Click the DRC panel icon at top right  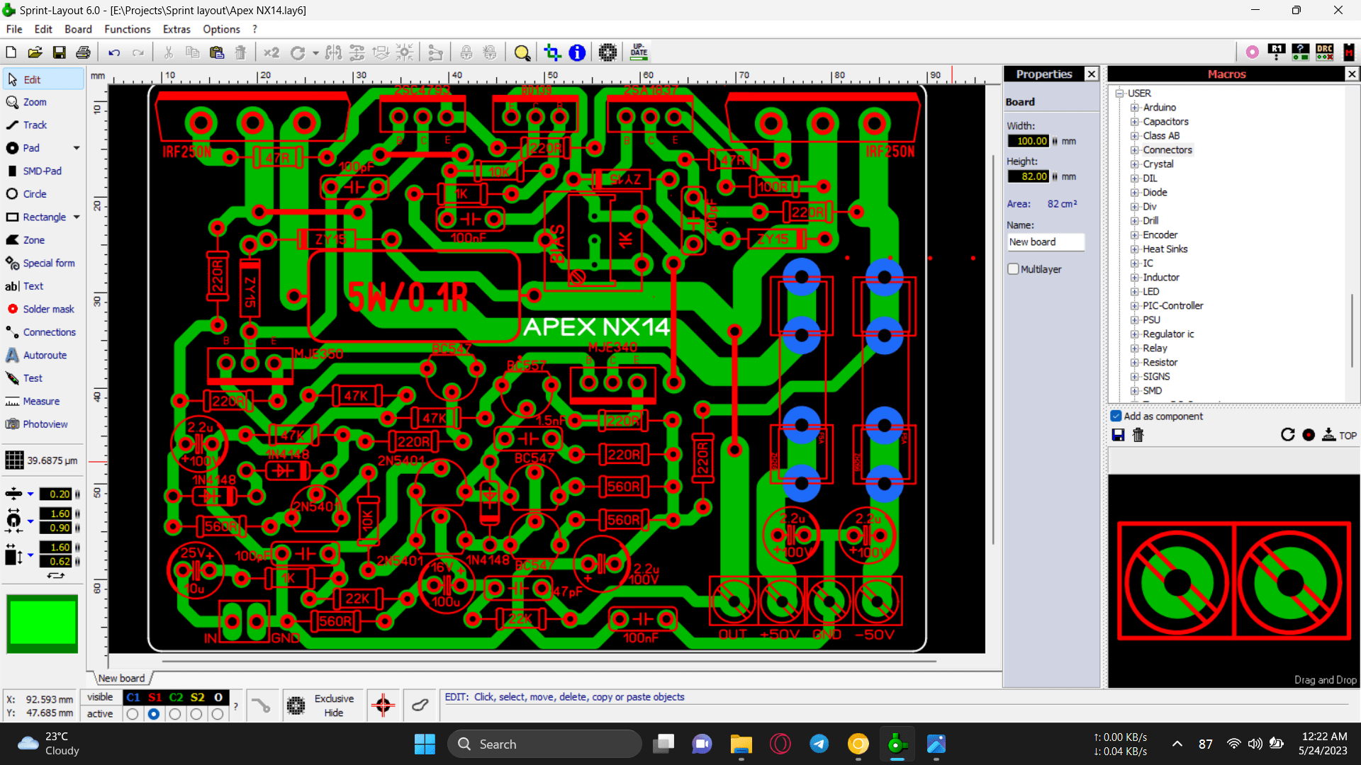point(1324,52)
